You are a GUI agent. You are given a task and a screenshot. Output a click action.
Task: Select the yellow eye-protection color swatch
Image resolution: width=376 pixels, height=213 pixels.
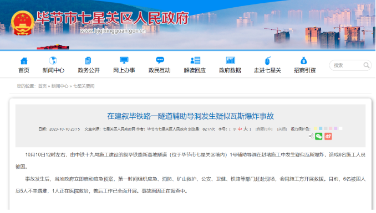316,128
